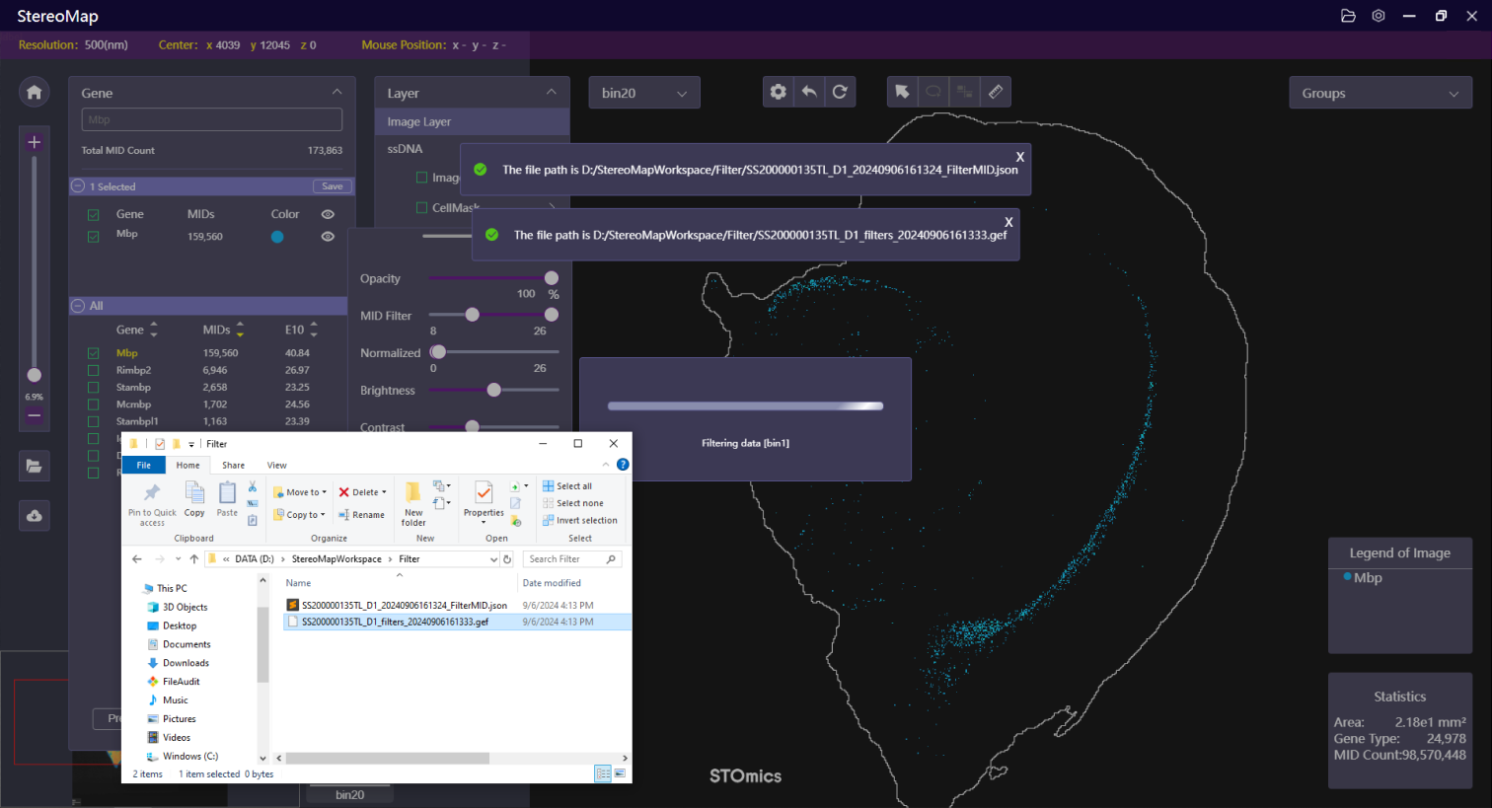The width and height of the screenshot is (1492, 808).
Task: Open the bin20 dropdown
Action: (643, 93)
